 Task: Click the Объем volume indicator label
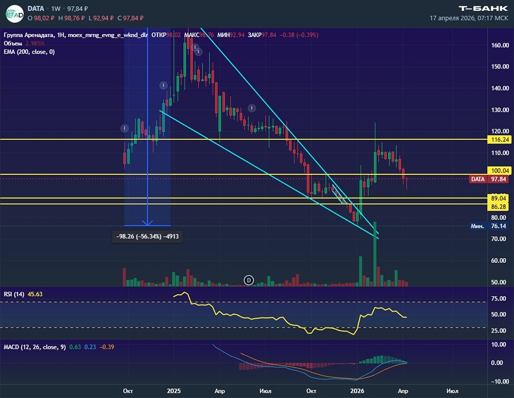pyautogui.click(x=13, y=43)
